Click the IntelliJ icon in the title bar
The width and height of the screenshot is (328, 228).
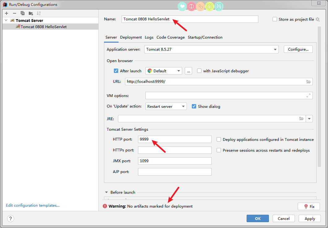point(5,4)
